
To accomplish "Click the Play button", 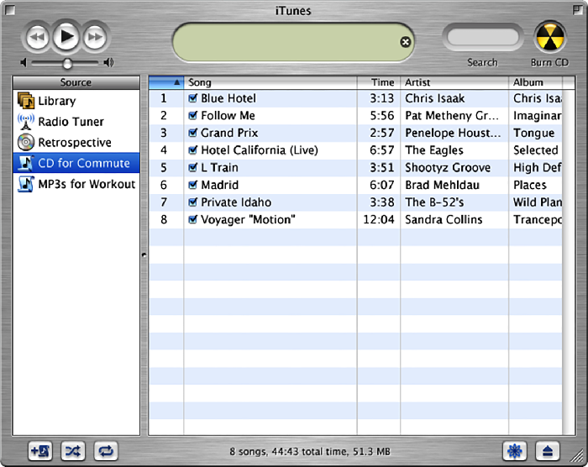I will (x=66, y=37).
